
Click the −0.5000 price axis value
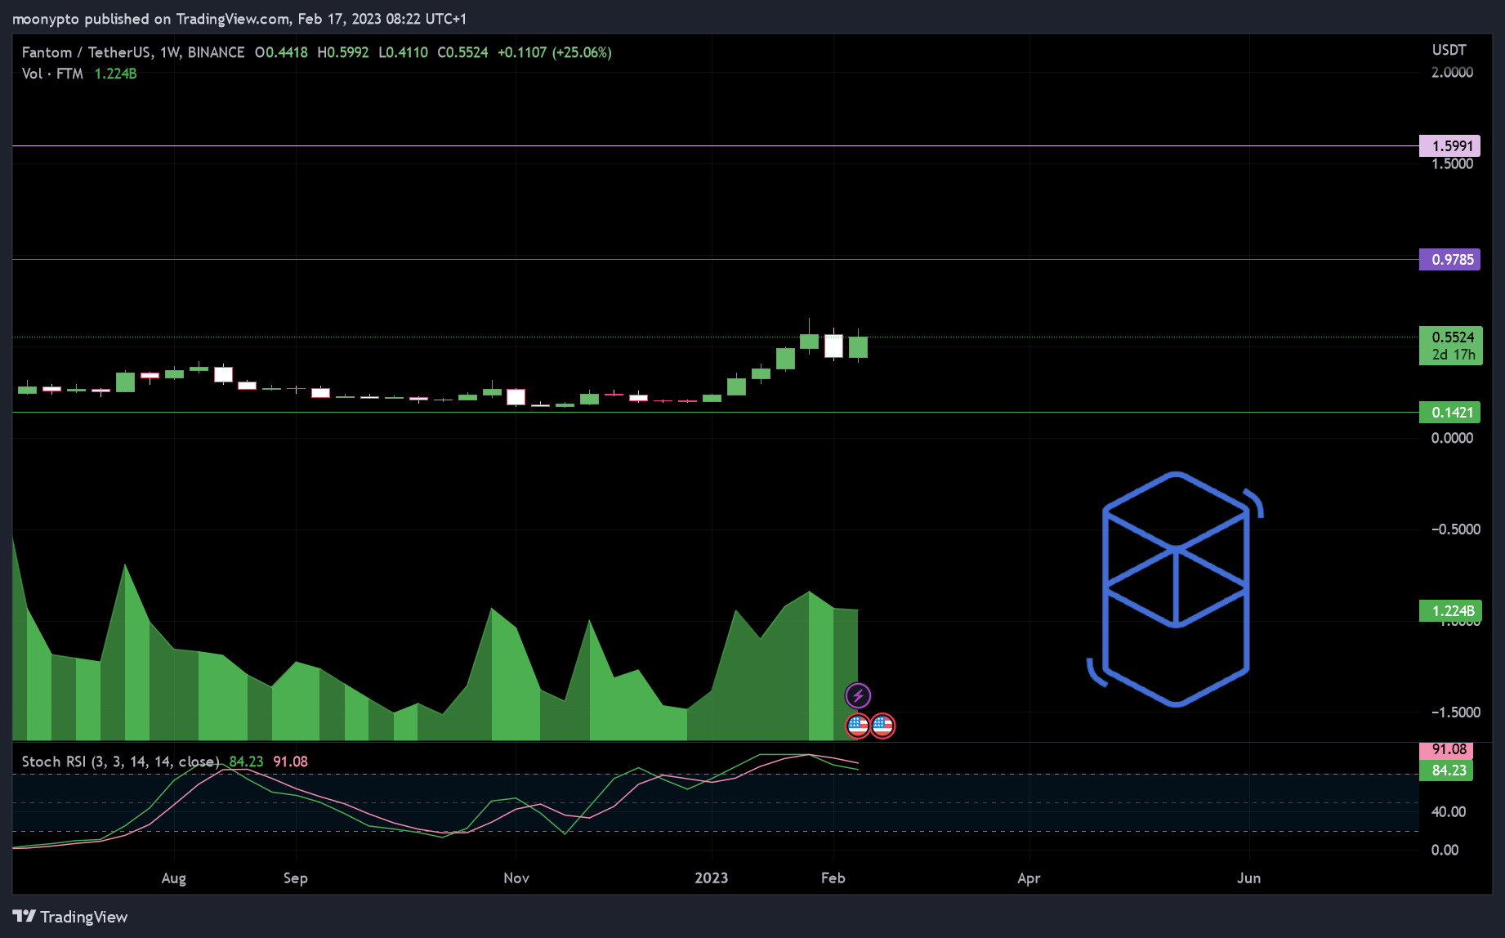coord(1455,529)
